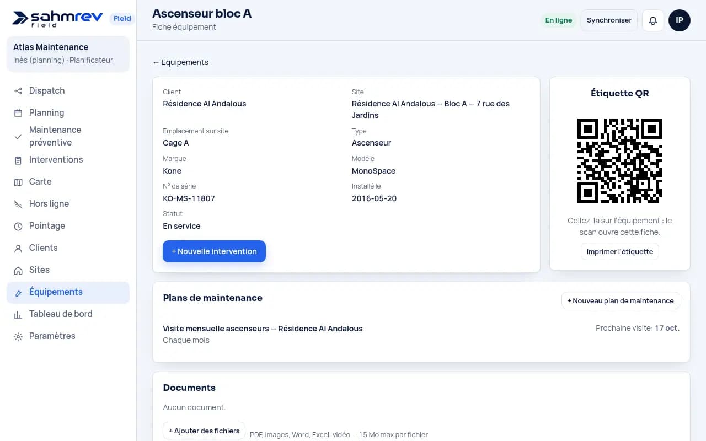
Task: Click the Carte map icon
Action: [18, 182]
